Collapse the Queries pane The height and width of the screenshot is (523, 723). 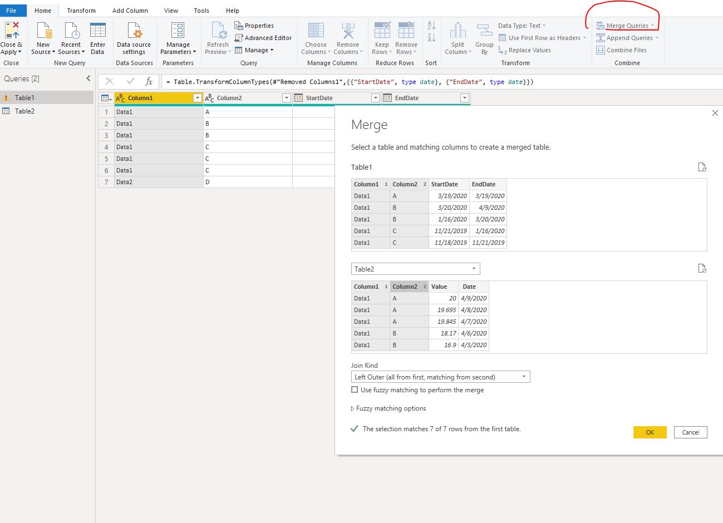(x=88, y=78)
